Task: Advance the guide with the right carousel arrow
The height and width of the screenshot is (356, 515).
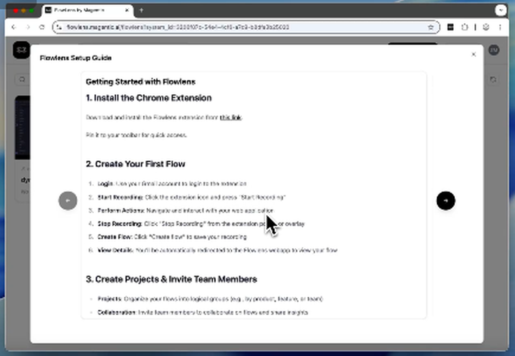Action: (x=446, y=201)
